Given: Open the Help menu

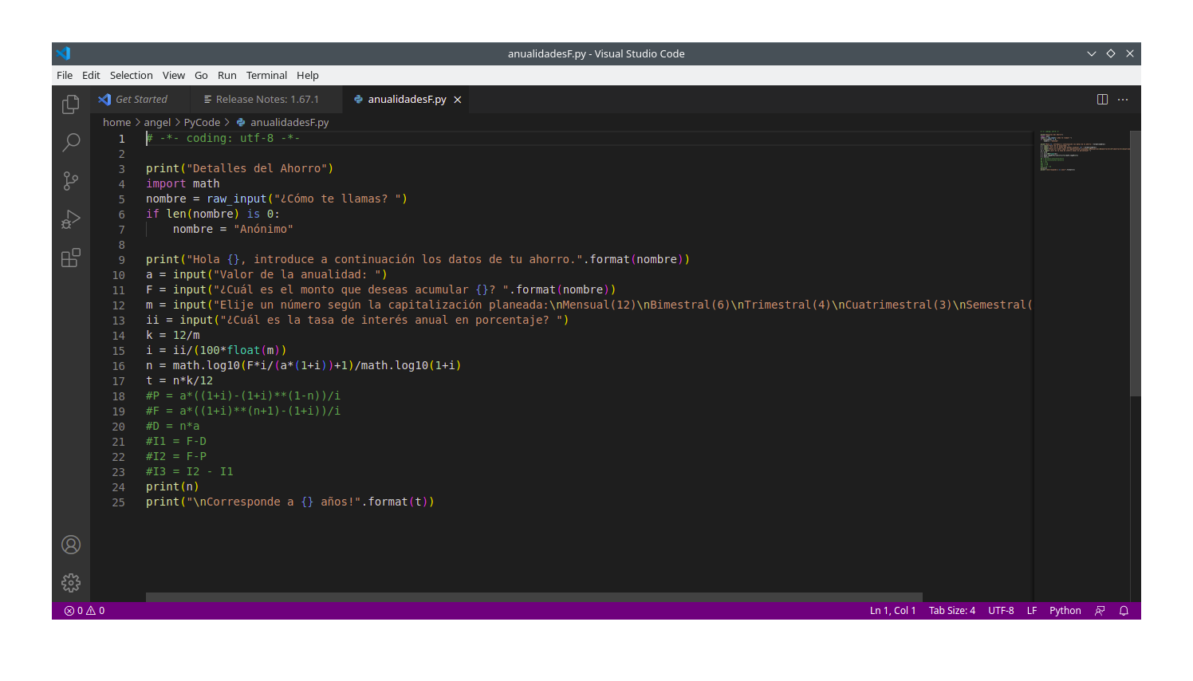Looking at the screenshot, I should 308,76.
